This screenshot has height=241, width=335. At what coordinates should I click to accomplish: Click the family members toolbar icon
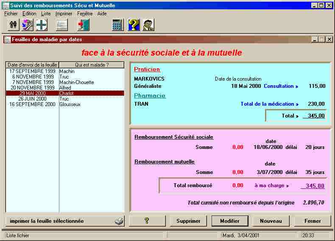(x=13, y=25)
